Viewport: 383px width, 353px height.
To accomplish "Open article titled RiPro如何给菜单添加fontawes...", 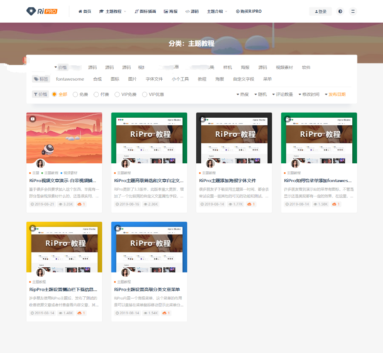I will click(318, 180).
